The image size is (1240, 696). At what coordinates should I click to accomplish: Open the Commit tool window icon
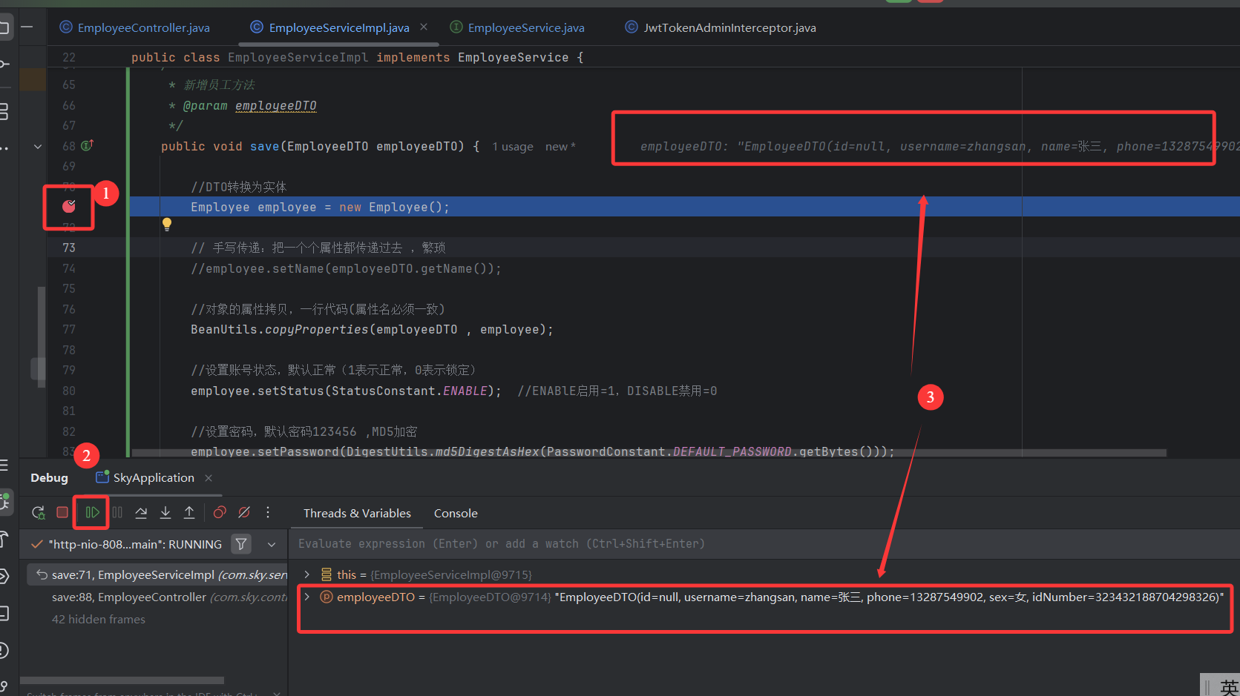(4, 64)
